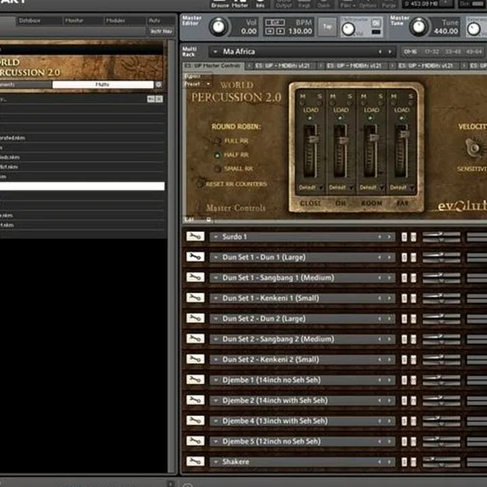487x487 pixels.
Task: Open the Shakere instrument dropdown arrow
Action: pyautogui.click(x=216, y=462)
